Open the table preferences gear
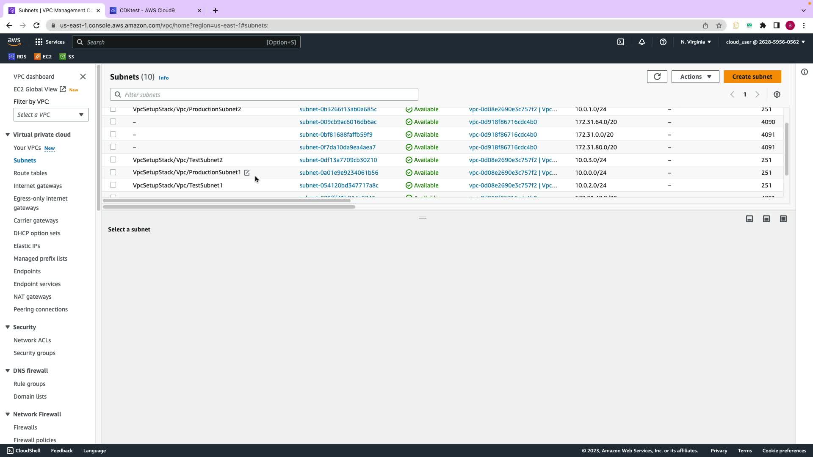The width and height of the screenshot is (813, 457). [777, 94]
